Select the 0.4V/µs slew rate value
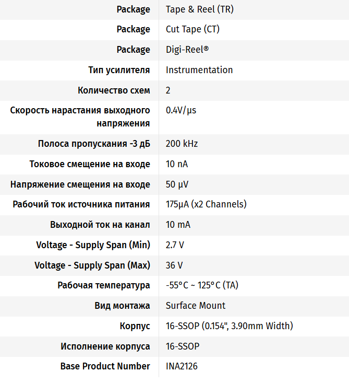Image resolution: width=349 pixels, height=383 pixels. [181, 110]
